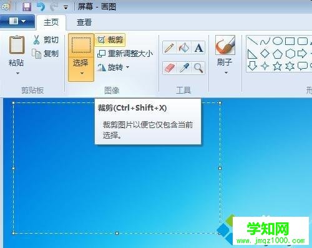
Task: Click the Save icon in quick access toolbar
Action: [27, 7]
